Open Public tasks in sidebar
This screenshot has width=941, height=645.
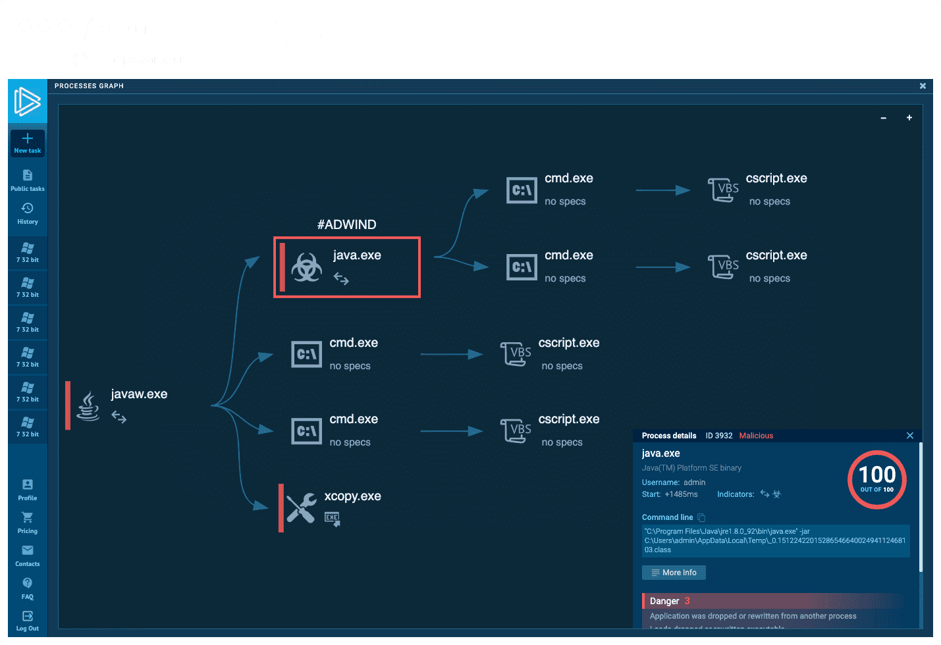click(x=28, y=176)
